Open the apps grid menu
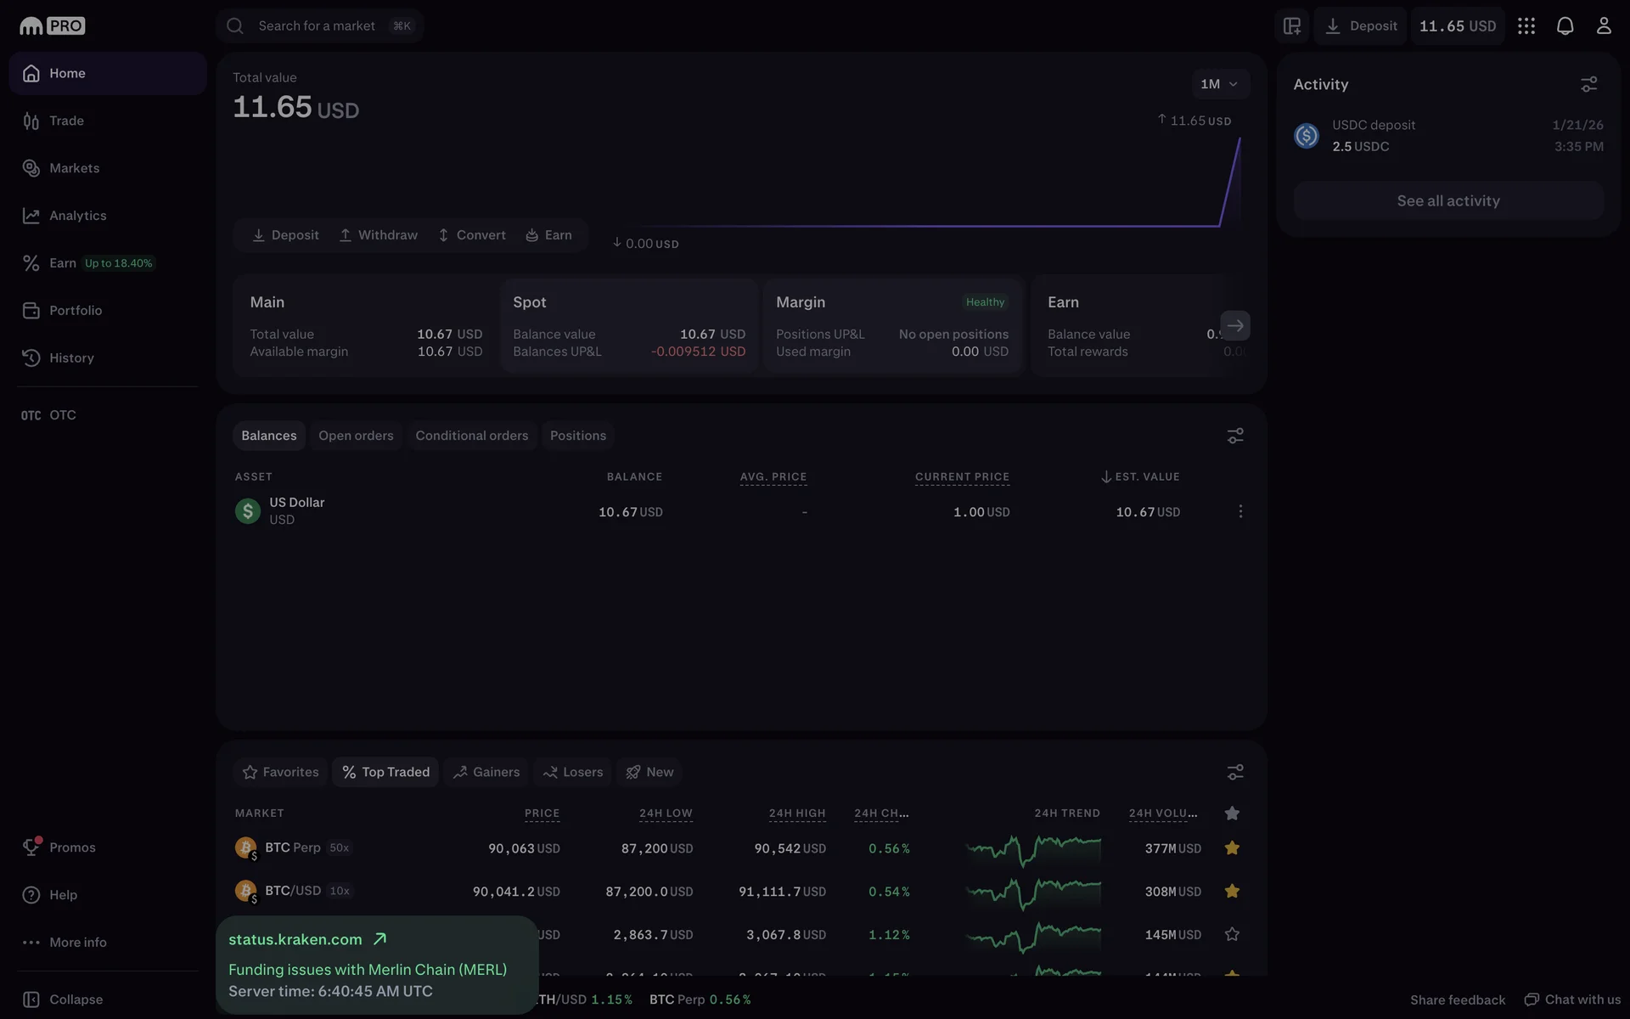The image size is (1630, 1019). (x=1526, y=26)
